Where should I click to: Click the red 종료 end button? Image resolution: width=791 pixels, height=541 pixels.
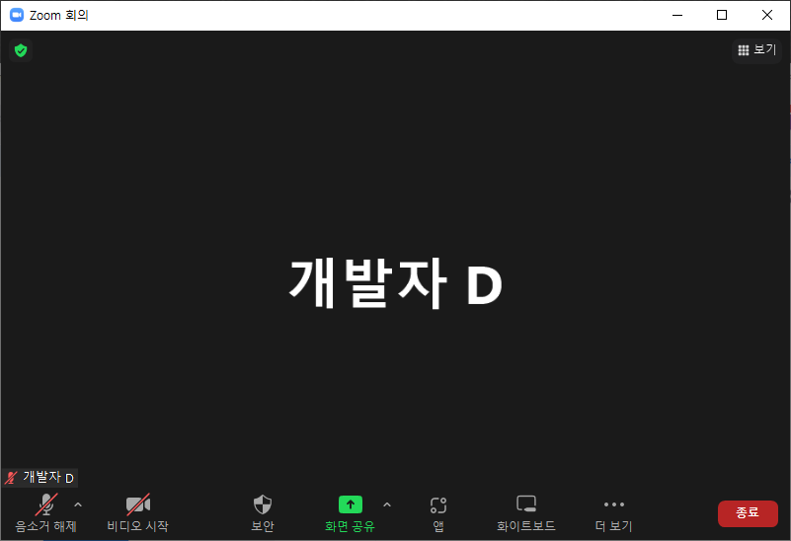[x=748, y=513]
